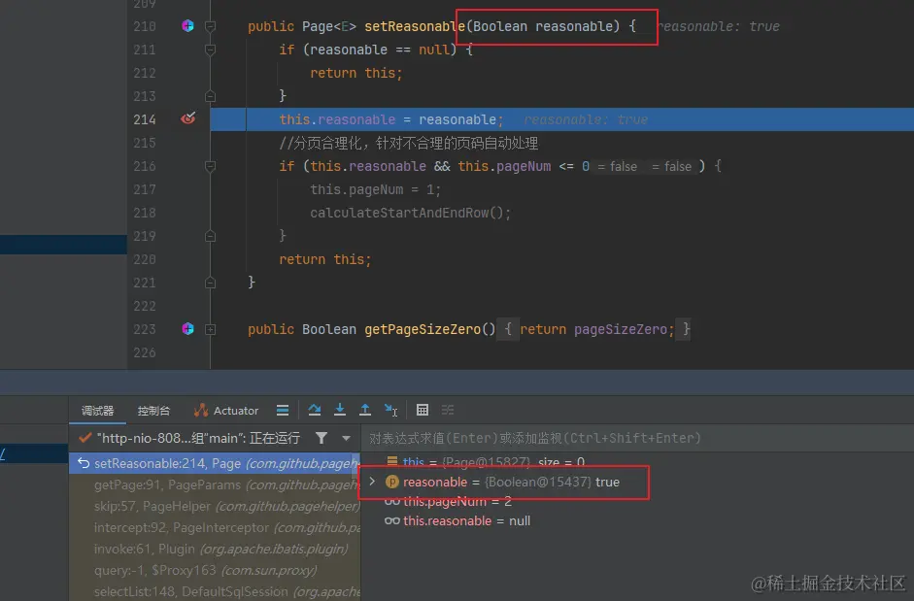Click calculateStartAndEndRow() call on line 218
The width and height of the screenshot is (914, 601).
(410, 213)
